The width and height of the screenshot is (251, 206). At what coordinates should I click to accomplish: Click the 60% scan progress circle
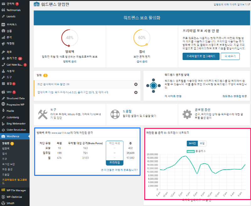click(x=142, y=38)
